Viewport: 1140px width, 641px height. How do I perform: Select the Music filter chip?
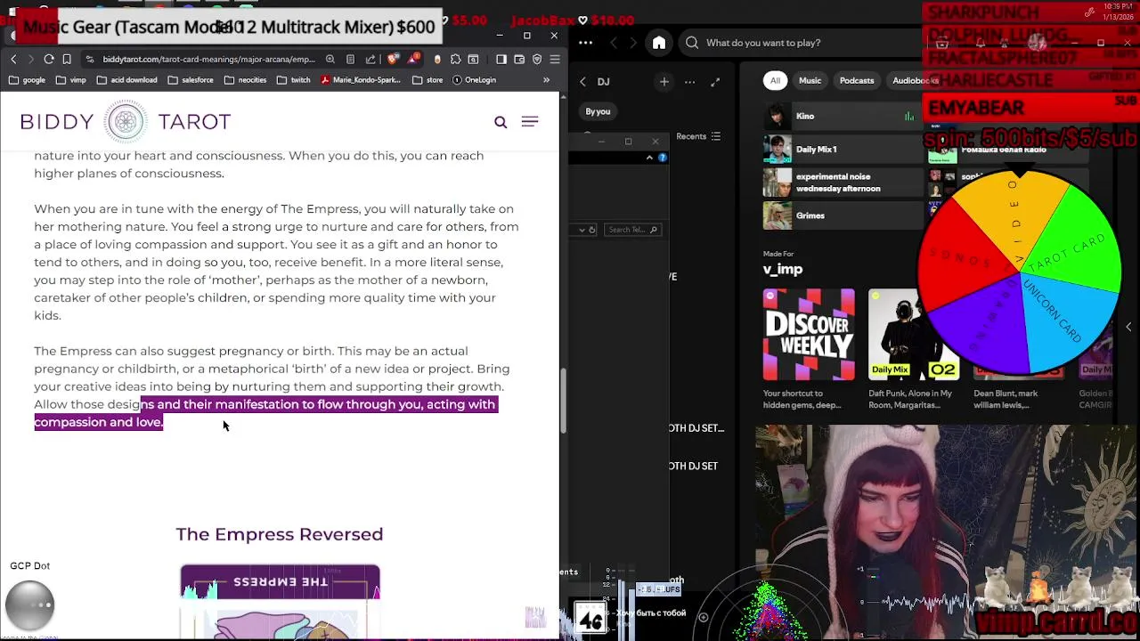tap(810, 80)
